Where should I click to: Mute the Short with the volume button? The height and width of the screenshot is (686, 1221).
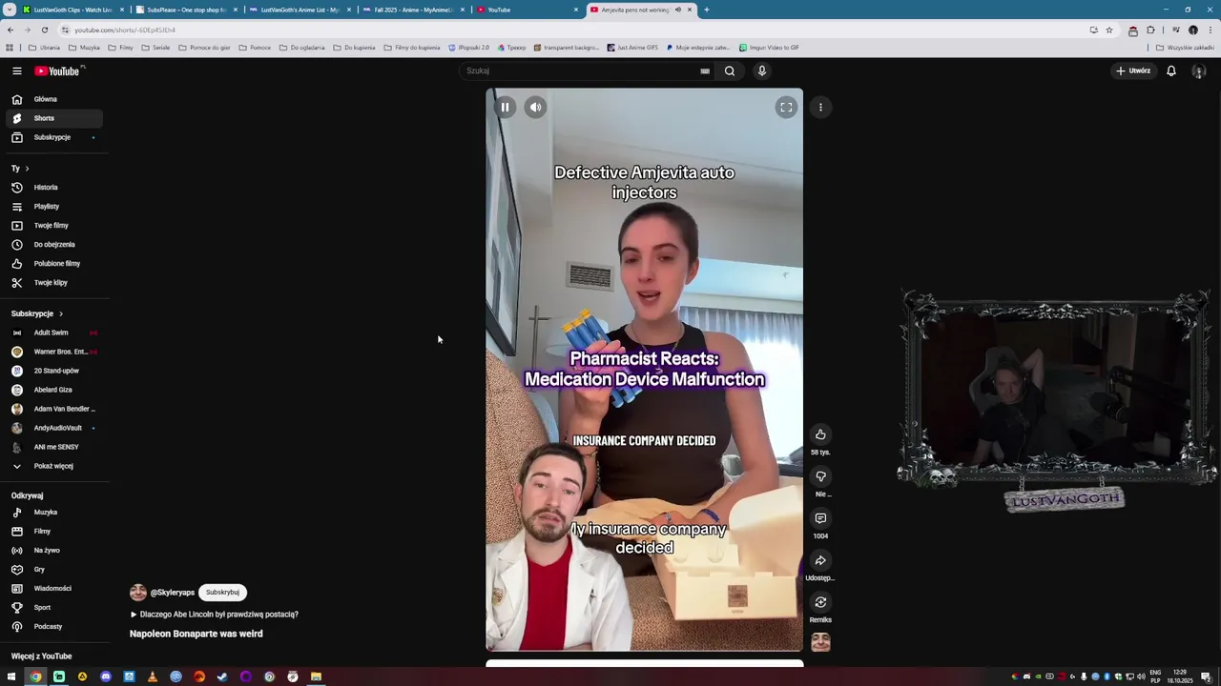[x=535, y=108]
